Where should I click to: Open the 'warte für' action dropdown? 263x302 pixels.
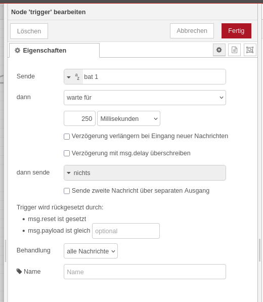[145, 98]
